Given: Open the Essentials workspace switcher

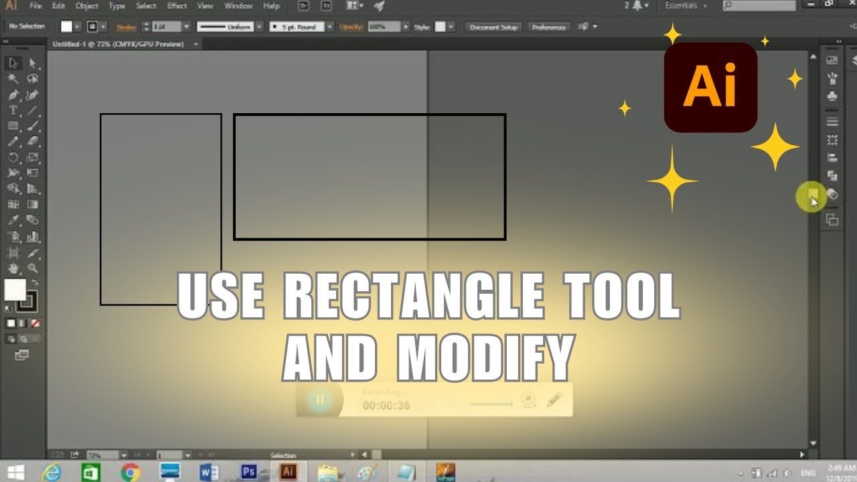Looking at the screenshot, I should coord(686,5).
